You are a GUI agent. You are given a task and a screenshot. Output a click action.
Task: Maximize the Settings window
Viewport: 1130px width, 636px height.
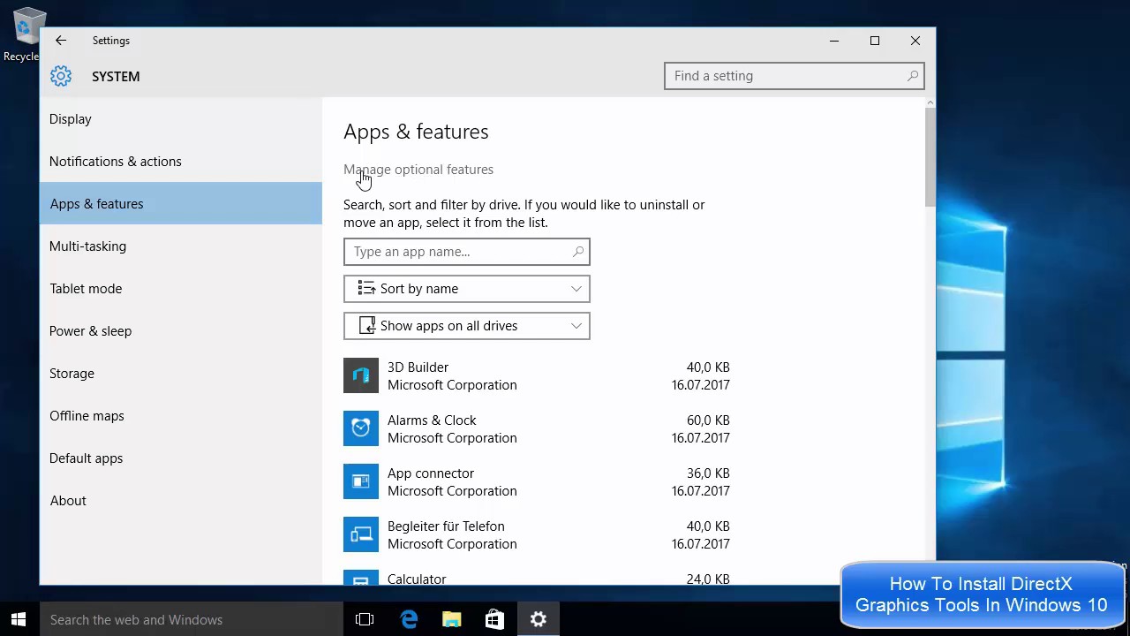tap(875, 41)
